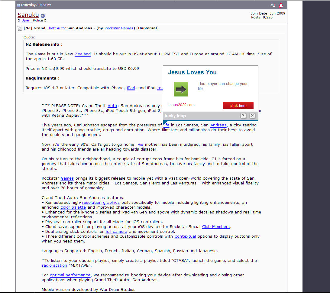The image size is (330, 293).
Task: Click the online status icon beside Sanuku
Action: [x=43, y=16]
